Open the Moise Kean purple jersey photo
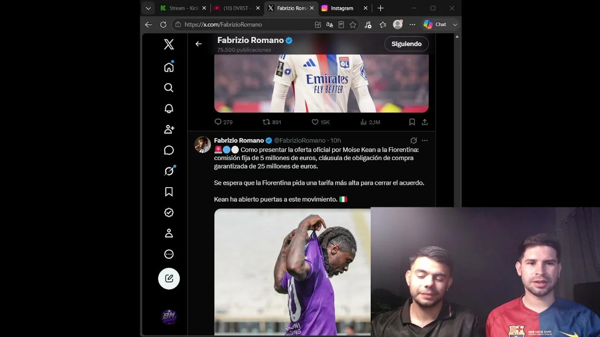Image resolution: width=600 pixels, height=337 pixels. (x=292, y=272)
